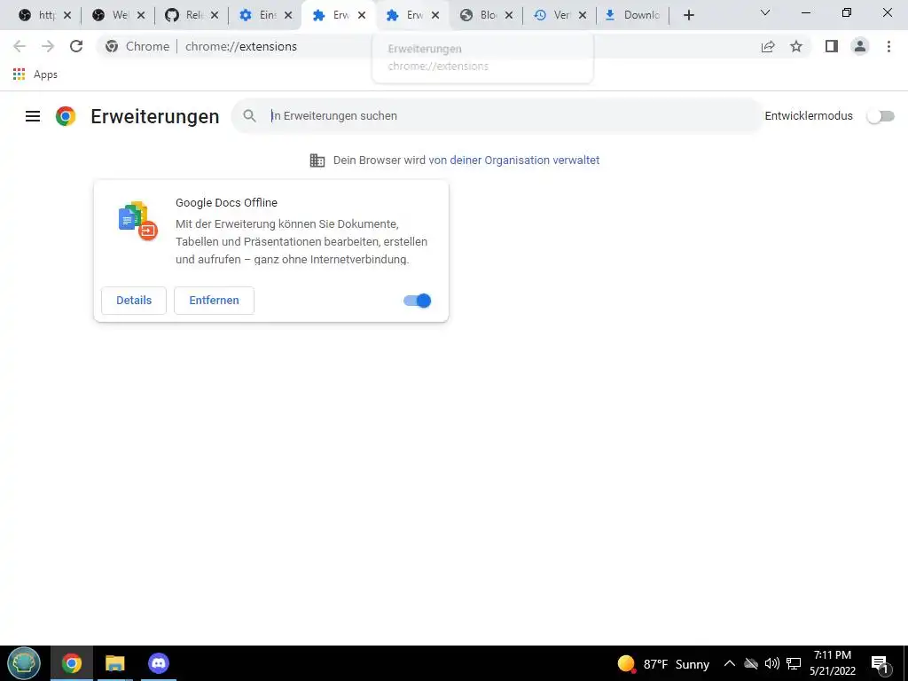Close the active Erweiterungen tab
This screenshot has height=681, width=908.
coord(362,16)
